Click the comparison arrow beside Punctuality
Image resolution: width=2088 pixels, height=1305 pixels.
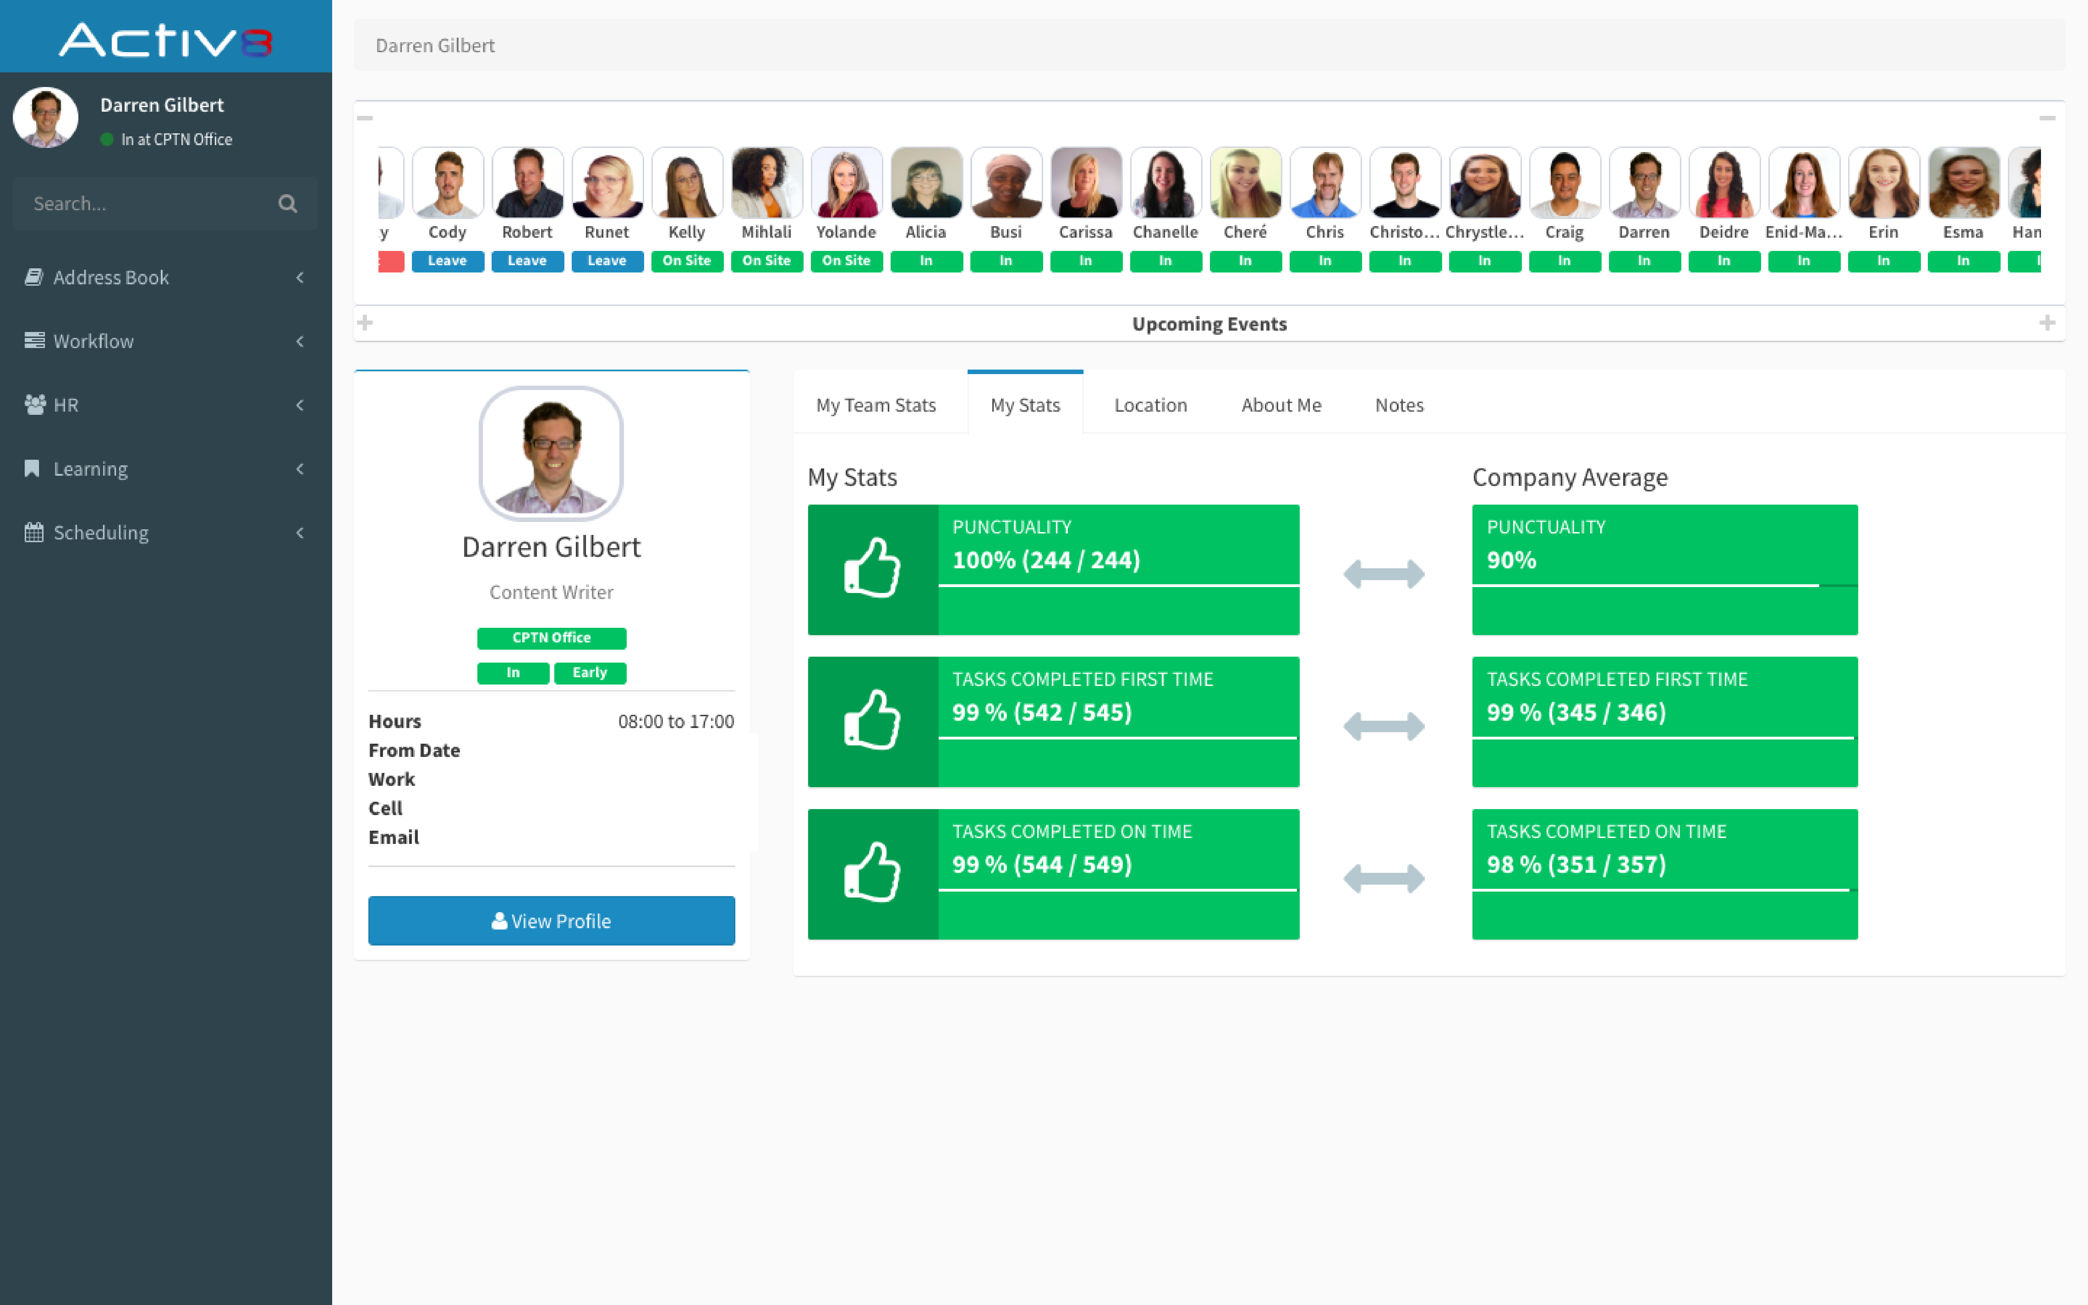(x=1384, y=574)
